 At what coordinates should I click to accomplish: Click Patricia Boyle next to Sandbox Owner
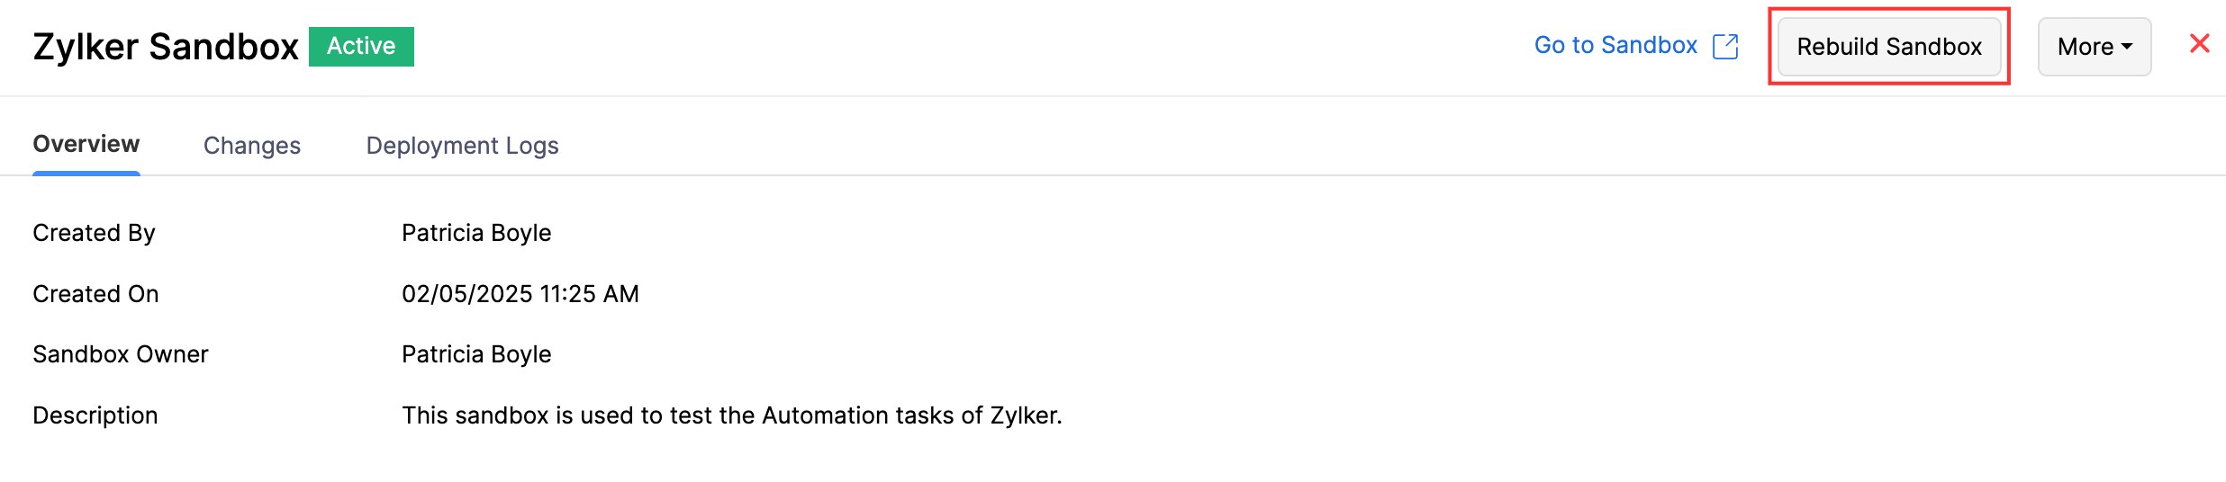(476, 354)
